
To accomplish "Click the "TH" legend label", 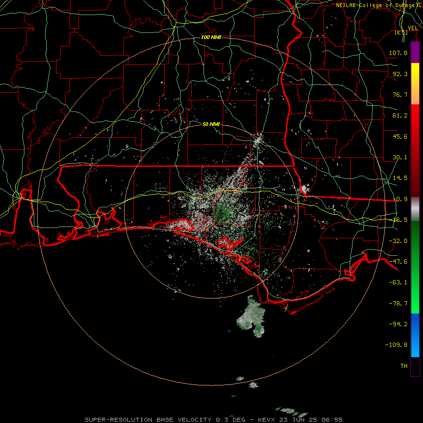I will (404, 366).
